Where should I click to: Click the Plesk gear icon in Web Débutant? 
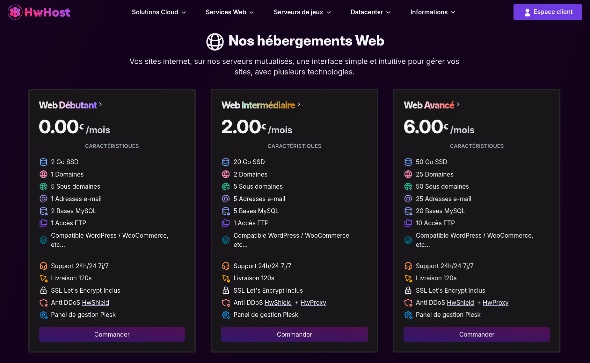pyautogui.click(x=43, y=315)
